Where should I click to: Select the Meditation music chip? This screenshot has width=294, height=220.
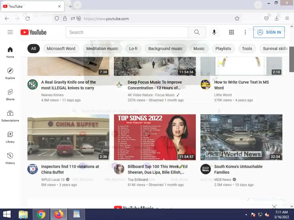tap(102, 49)
